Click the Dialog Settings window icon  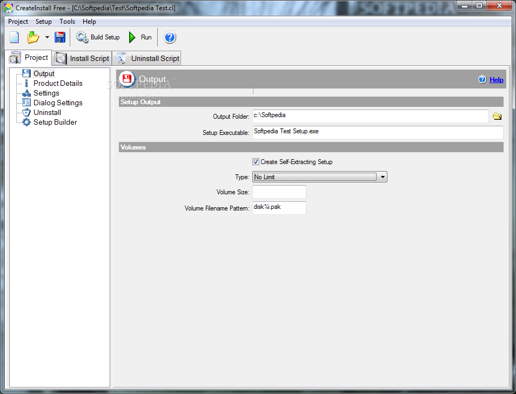[26, 103]
